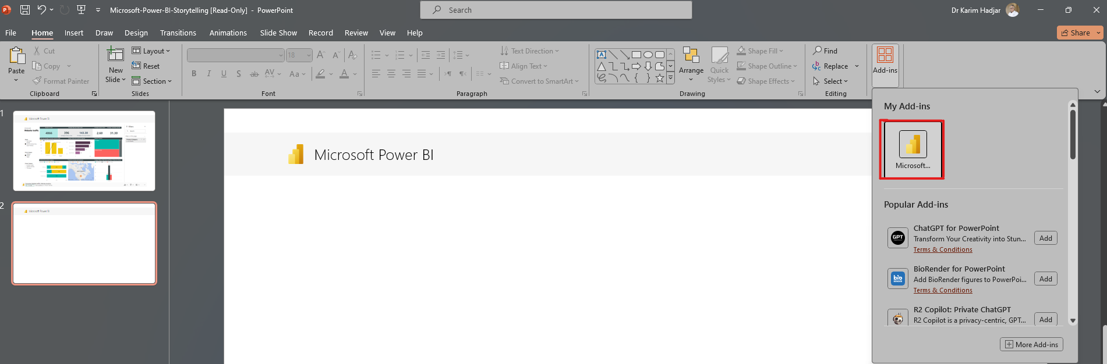Open the Transitions tab
The image size is (1107, 364).
click(178, 33)
